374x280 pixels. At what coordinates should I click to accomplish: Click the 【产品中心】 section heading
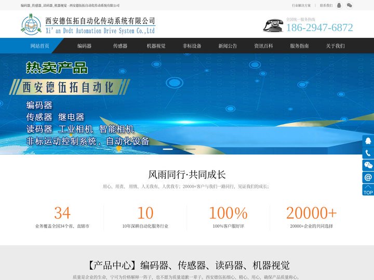tap(187, 265)
